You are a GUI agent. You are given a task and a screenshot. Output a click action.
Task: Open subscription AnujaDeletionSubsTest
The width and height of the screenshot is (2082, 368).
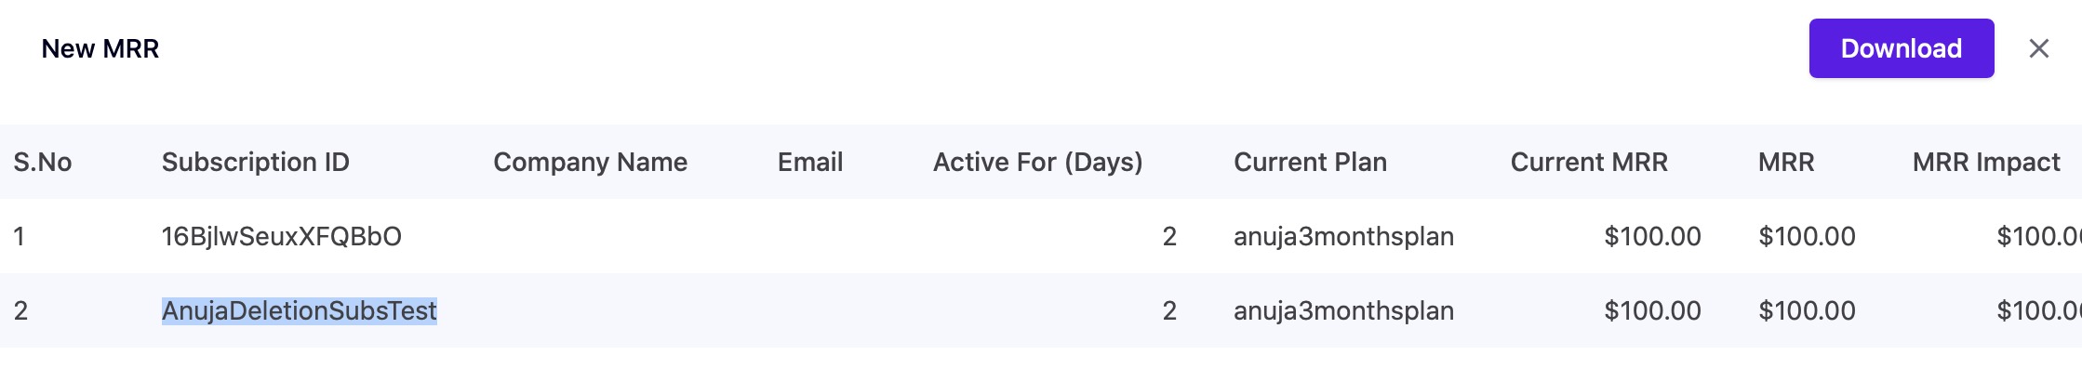click(x=300, y=310)
